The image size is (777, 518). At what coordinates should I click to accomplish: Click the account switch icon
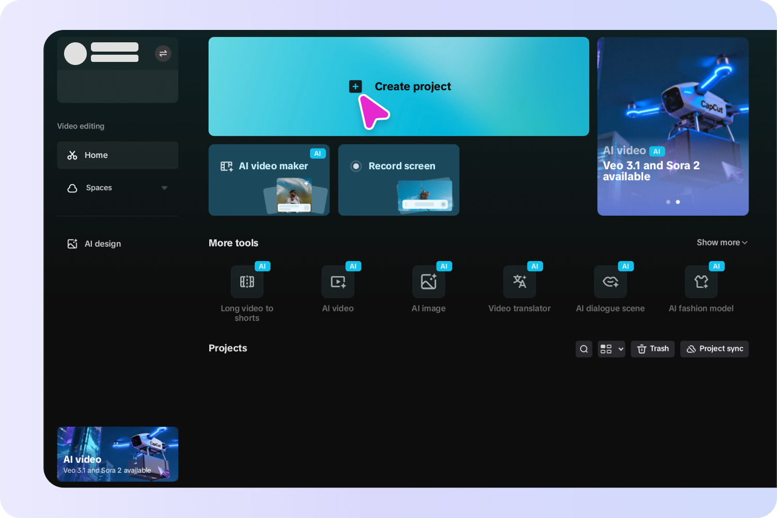[163, 53]
